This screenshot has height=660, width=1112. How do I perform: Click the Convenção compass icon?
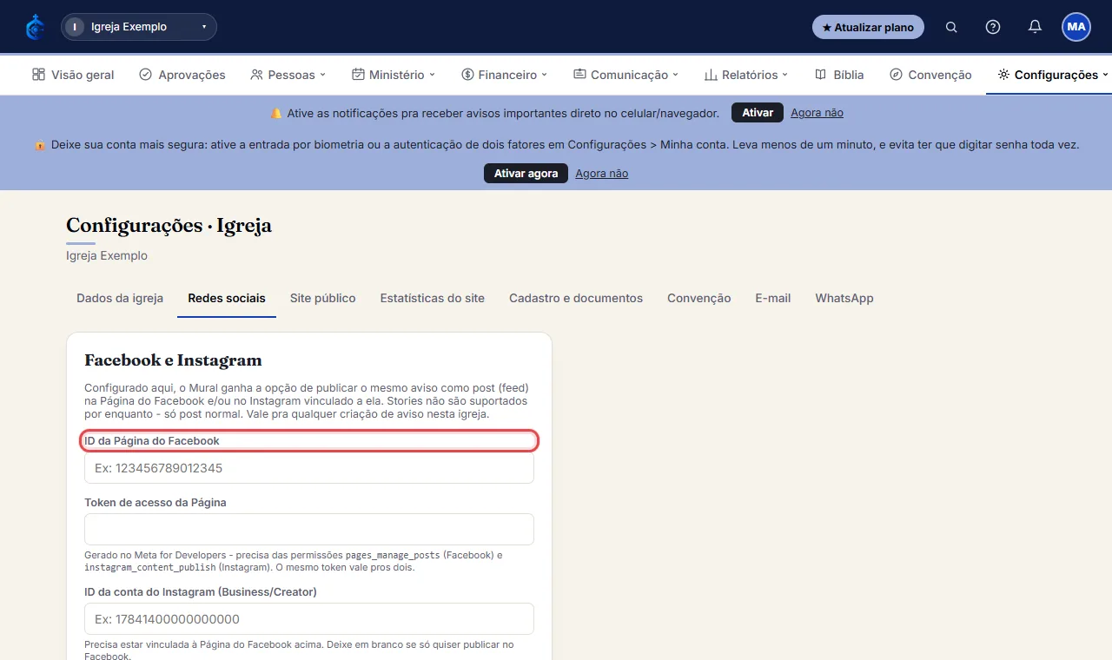tap(896, 75)
